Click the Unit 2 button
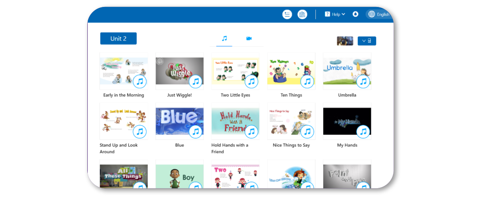 (118, 39)
